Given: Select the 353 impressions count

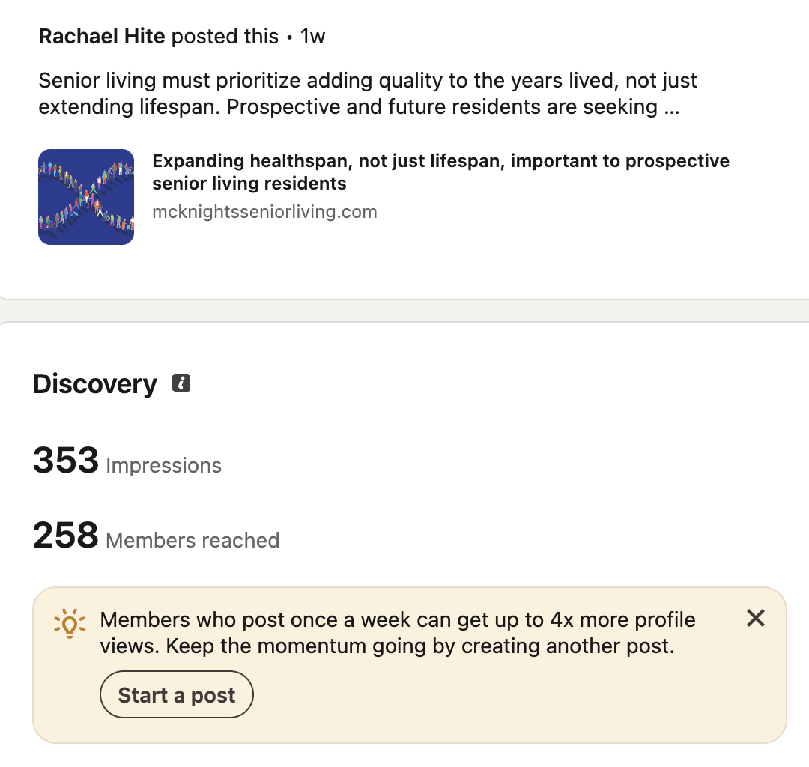Looking at the screenshot, I should [66, 460].
